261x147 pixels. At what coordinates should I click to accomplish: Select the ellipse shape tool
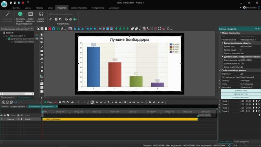(42, 55)
